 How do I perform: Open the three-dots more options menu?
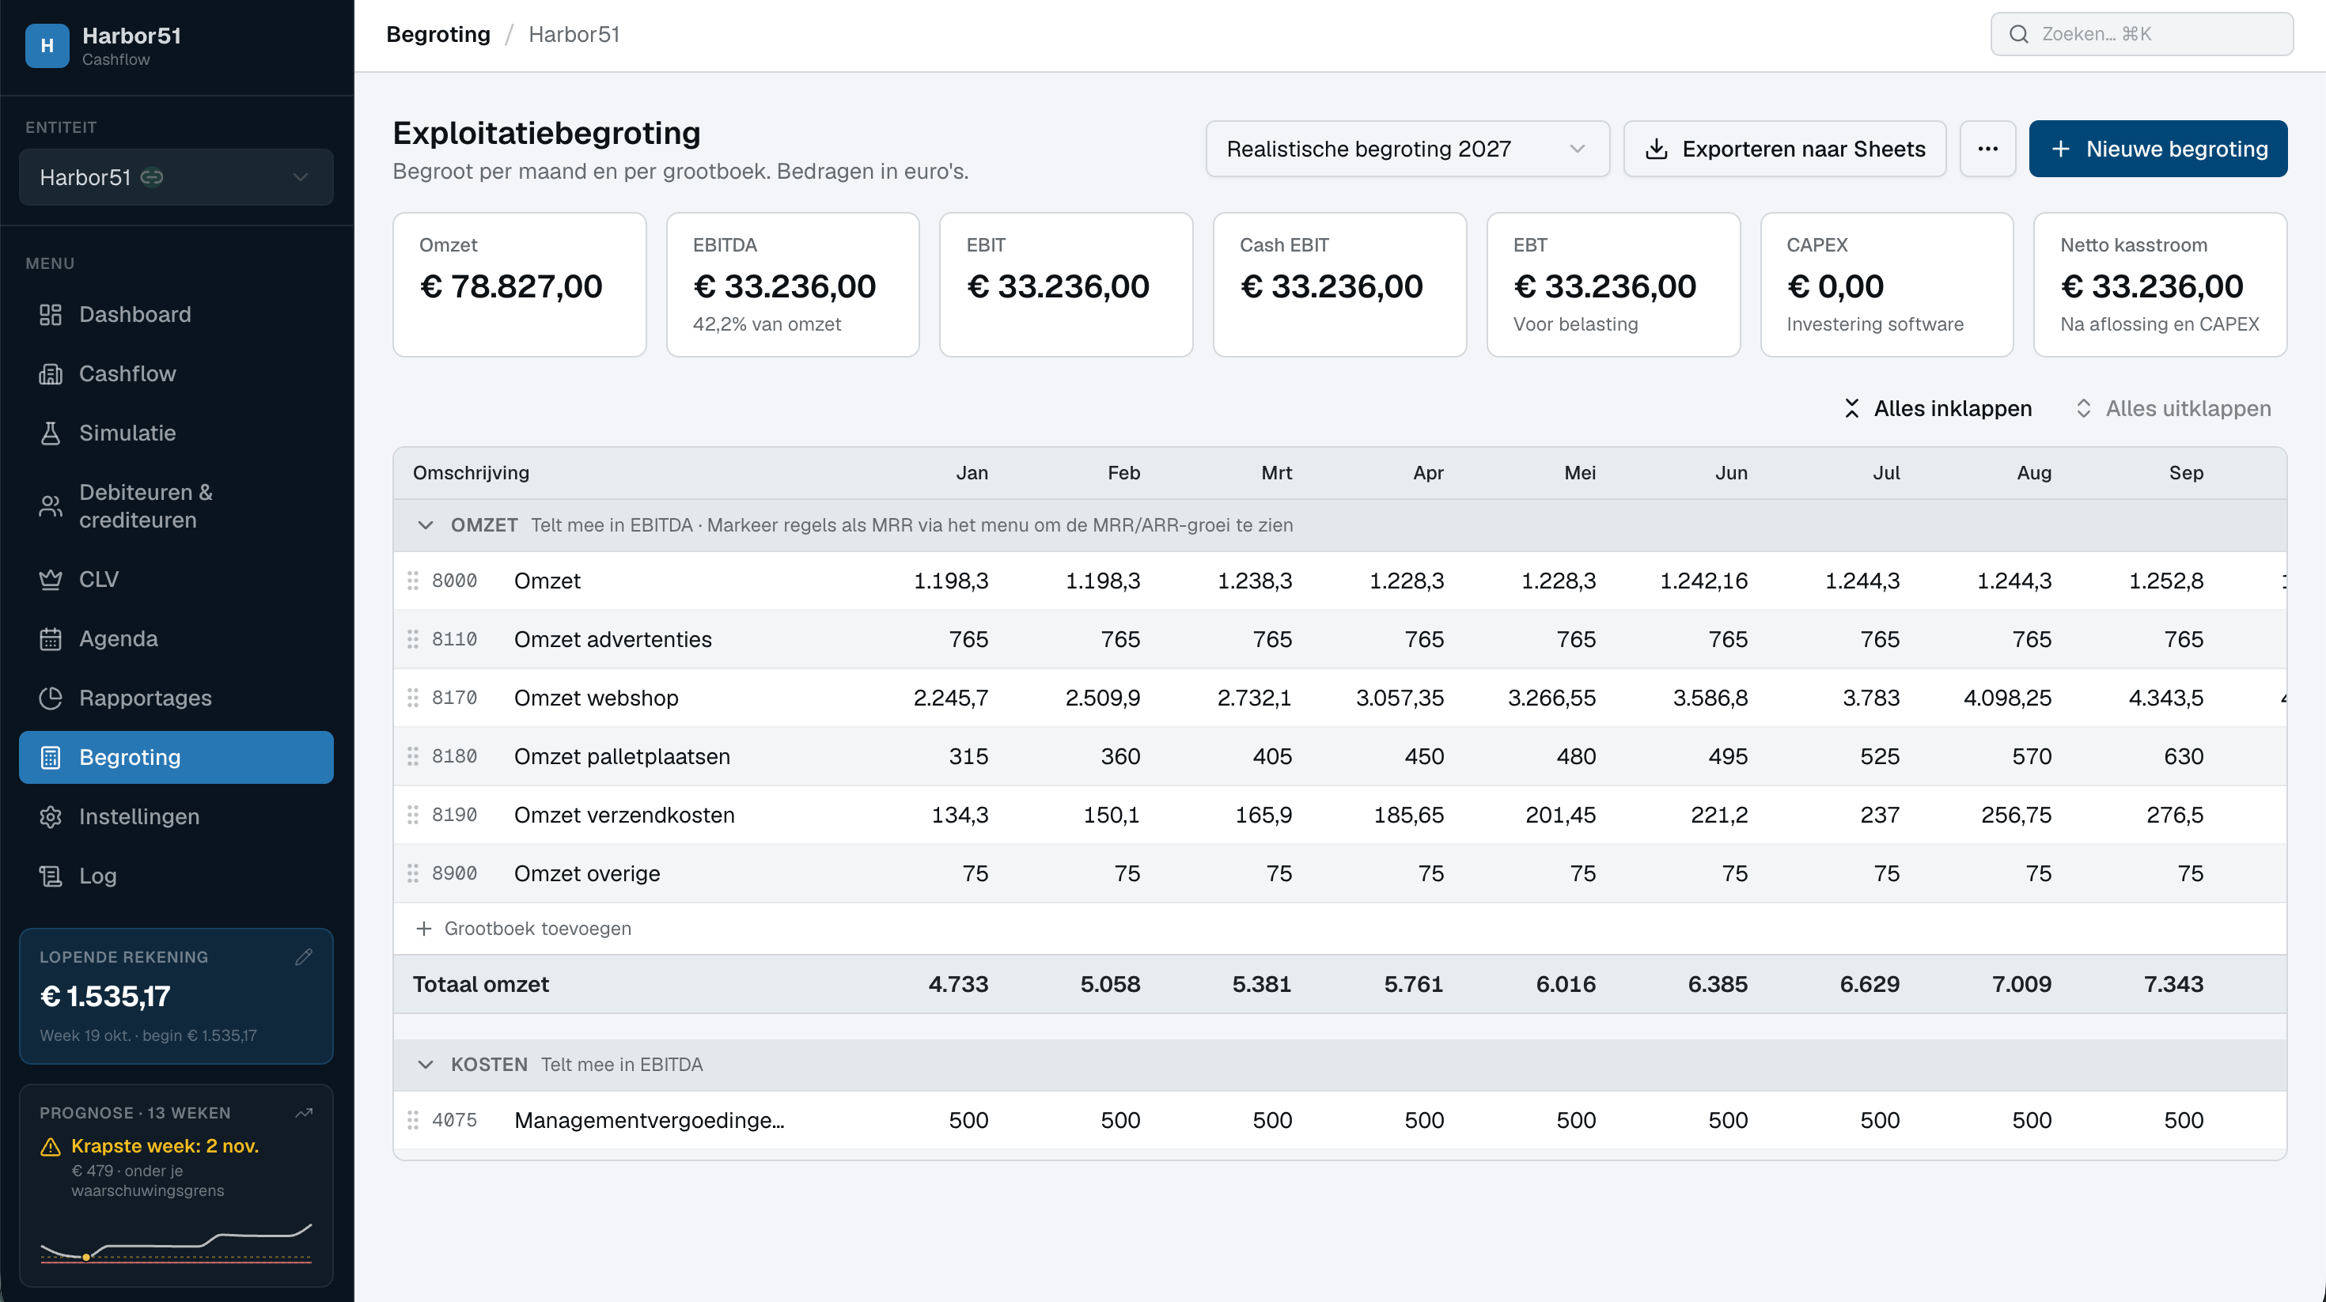coord(1987,149)
